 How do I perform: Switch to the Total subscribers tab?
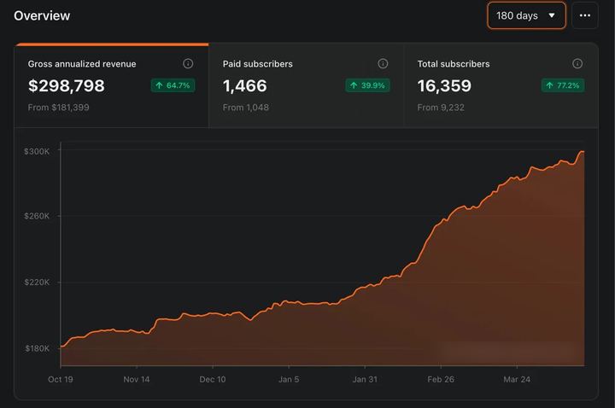[501, 85]
